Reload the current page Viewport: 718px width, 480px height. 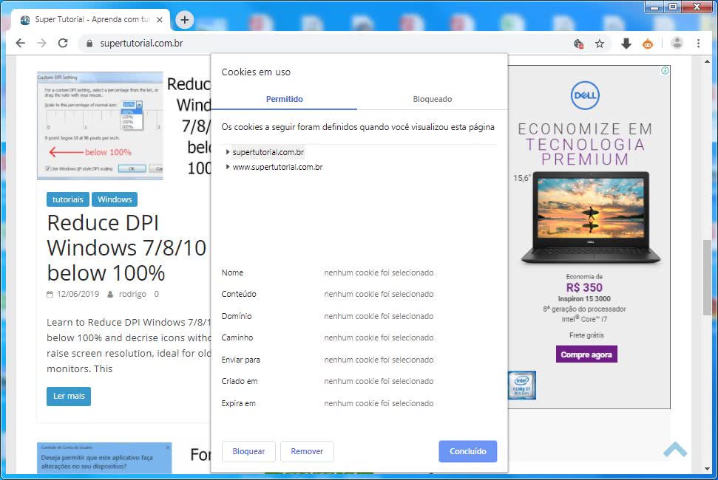pos(63,44)
